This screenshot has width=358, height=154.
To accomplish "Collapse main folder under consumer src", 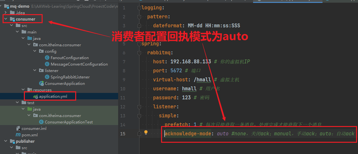I will 17,32.
